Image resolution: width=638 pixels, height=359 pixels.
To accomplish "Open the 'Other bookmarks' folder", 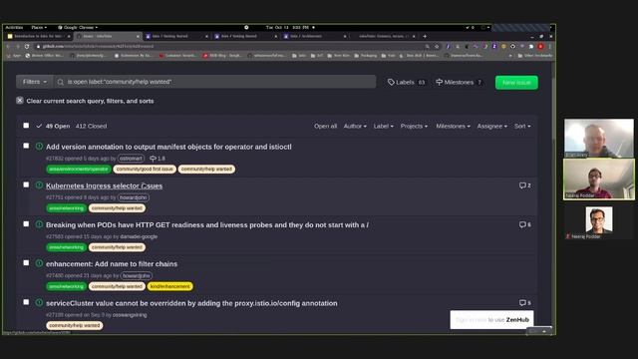I will [x=535, y=56].
